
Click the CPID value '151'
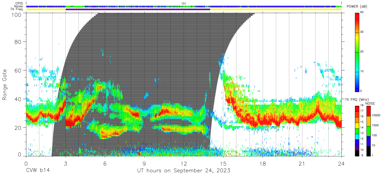point(184,3)
